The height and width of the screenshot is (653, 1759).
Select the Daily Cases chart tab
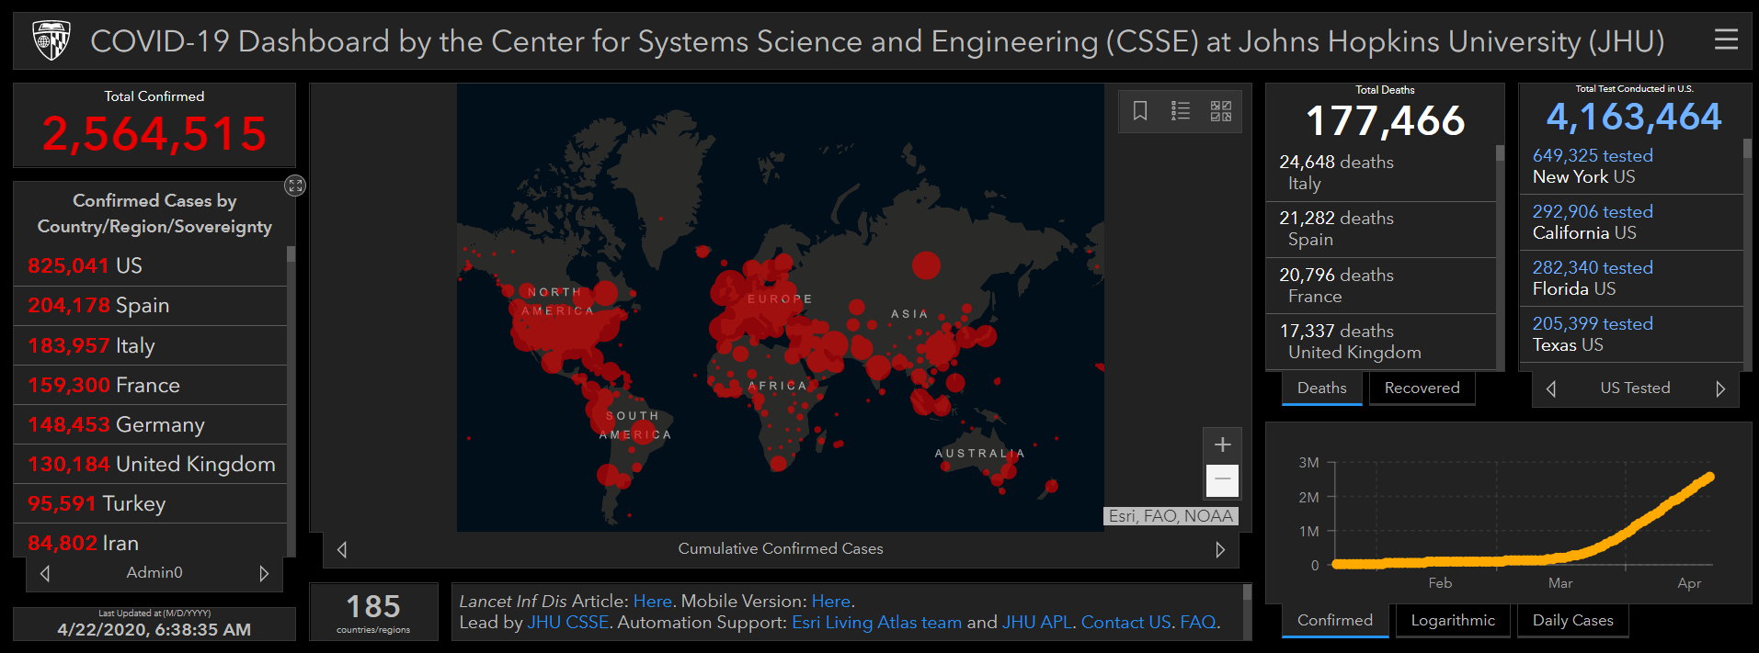click(x=1573, y=620)
